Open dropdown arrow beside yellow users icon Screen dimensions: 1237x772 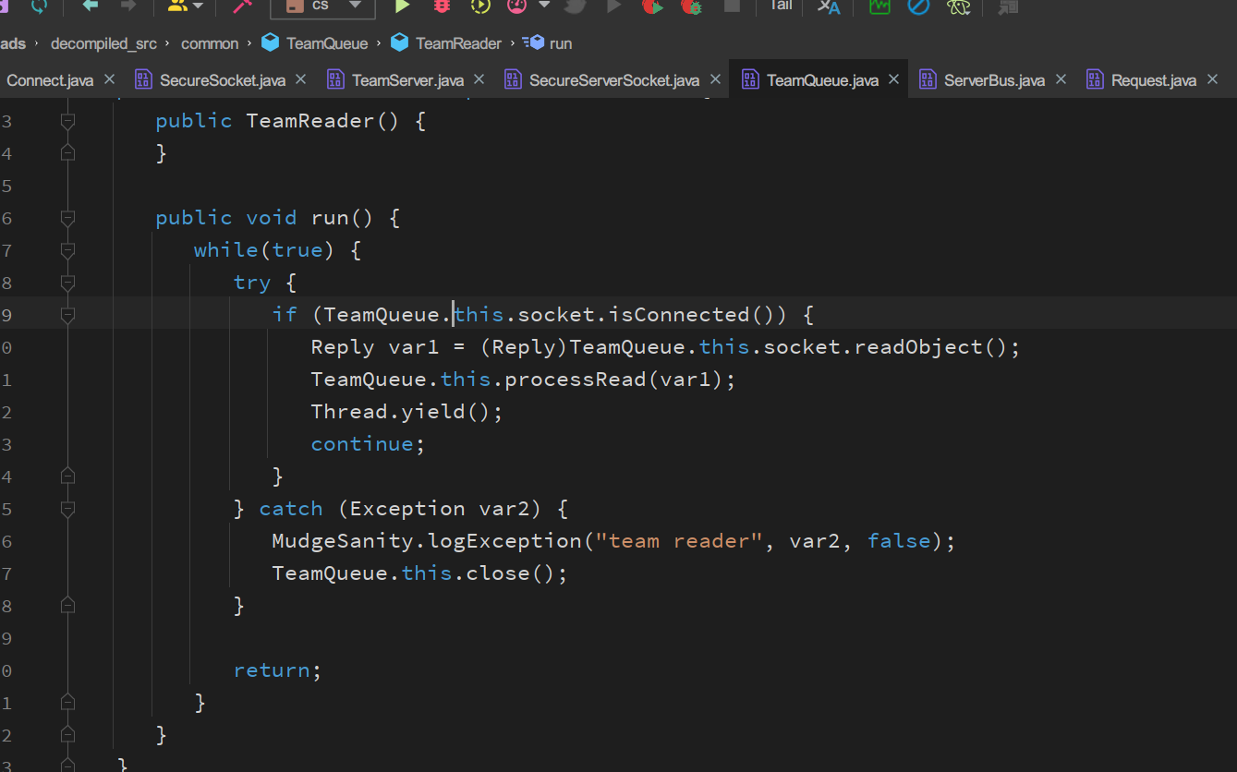click(x=198, y=6)
